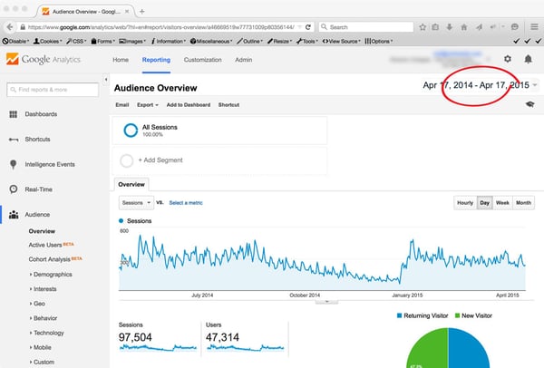Expand Geo in Audience menu
This screenshot has width=544, height=368.
coord(39,304)
